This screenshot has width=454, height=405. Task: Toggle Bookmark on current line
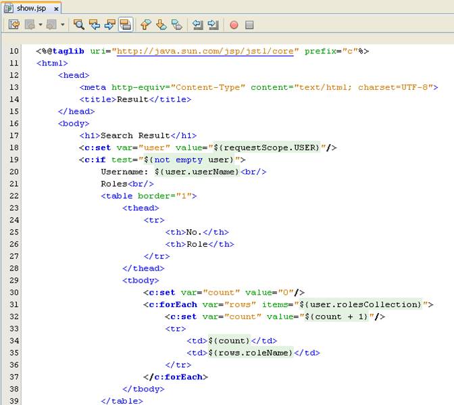point(177,24)
